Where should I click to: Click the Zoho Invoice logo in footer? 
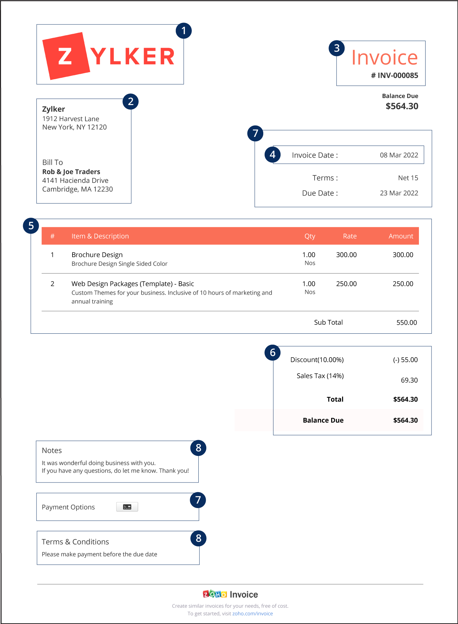pos(230,594)
